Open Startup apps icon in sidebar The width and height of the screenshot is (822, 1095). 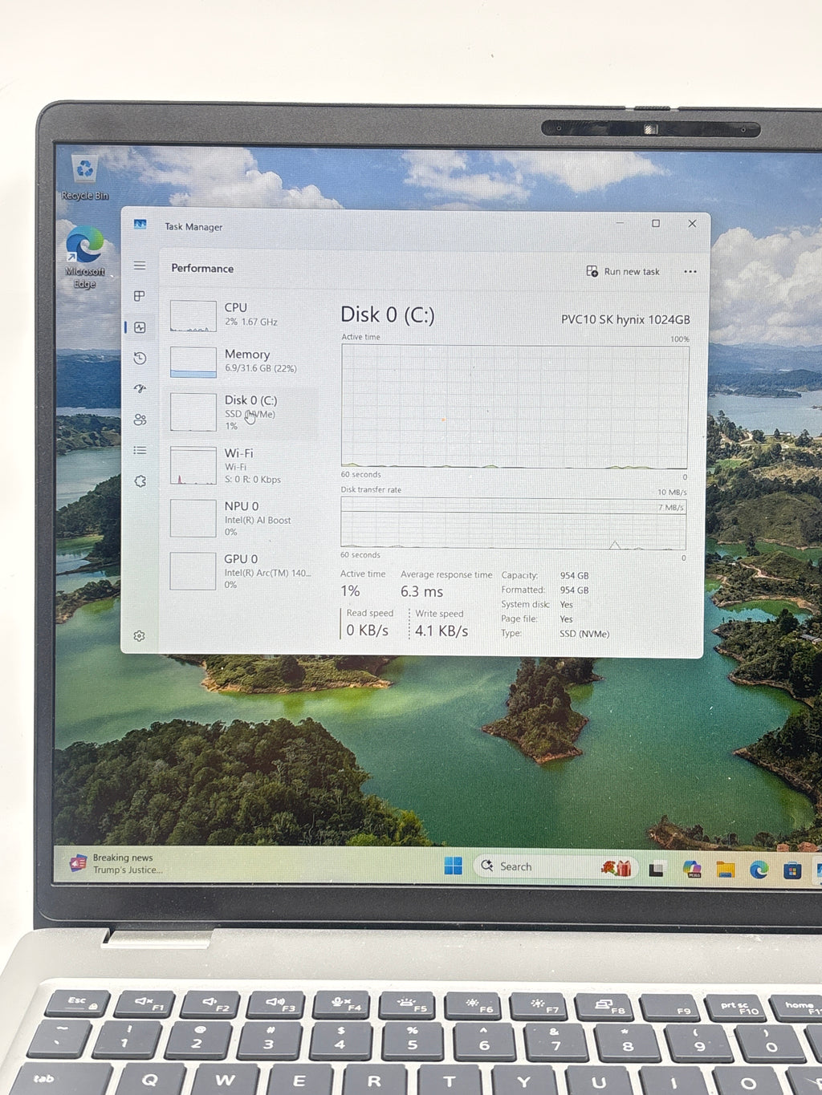coord(140,388)
